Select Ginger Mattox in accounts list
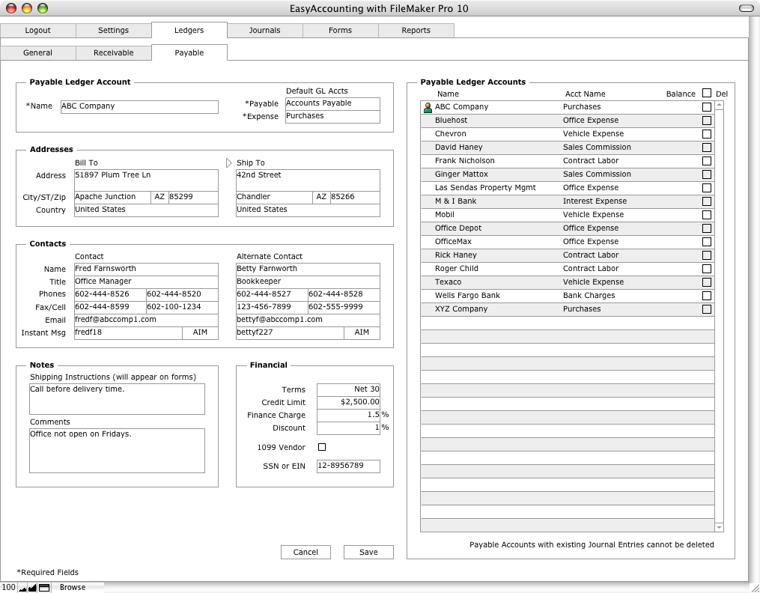The image size is (760, 593). tap(567, 174)
